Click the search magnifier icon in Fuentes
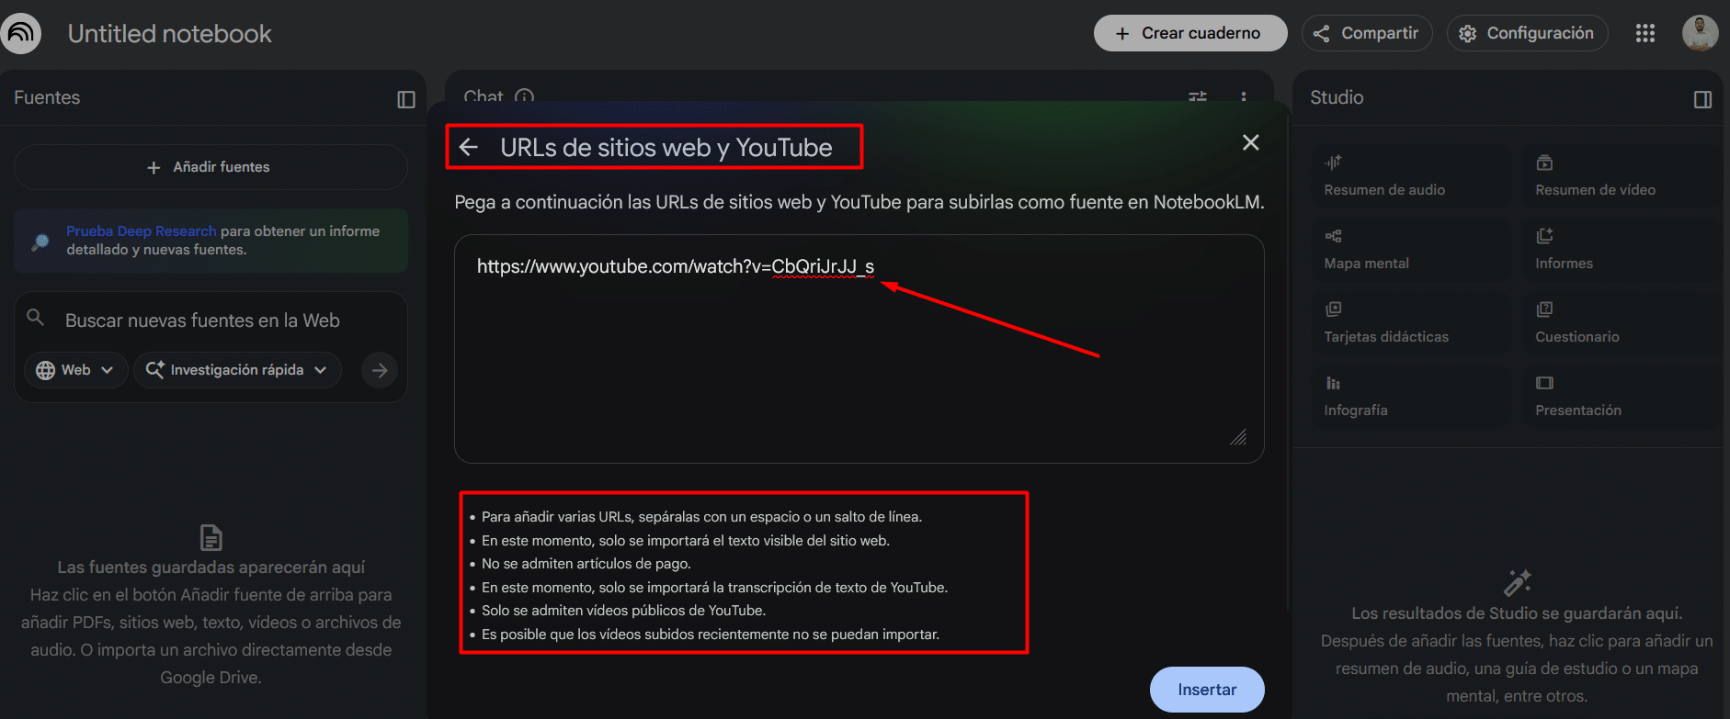The width and height of the screenshot is (1730, 719). click(x=36, y=318)
